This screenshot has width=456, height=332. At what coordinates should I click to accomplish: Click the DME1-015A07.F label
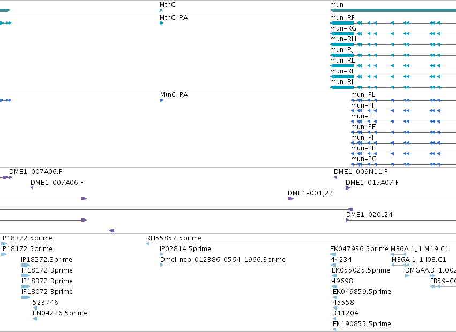[372, 183]
